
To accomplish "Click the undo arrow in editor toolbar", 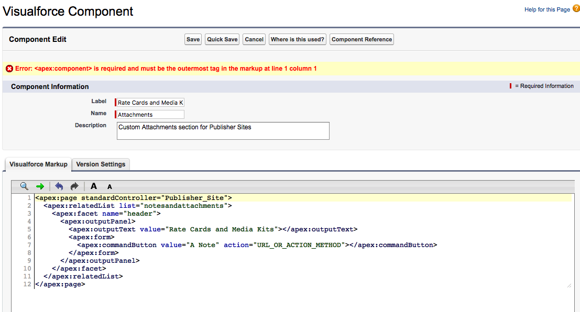I will click(59, 186).
